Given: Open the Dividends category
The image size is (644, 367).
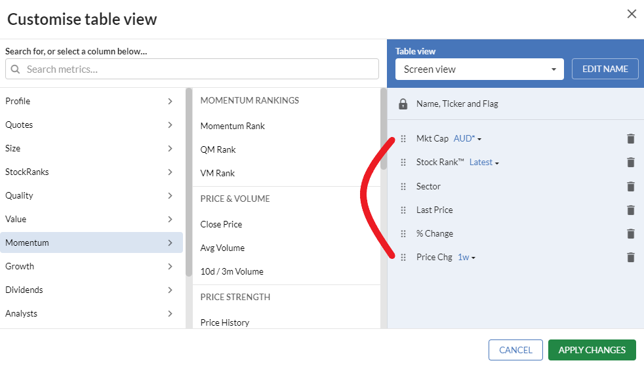Looking at the screenshot, I should (91, 290).
